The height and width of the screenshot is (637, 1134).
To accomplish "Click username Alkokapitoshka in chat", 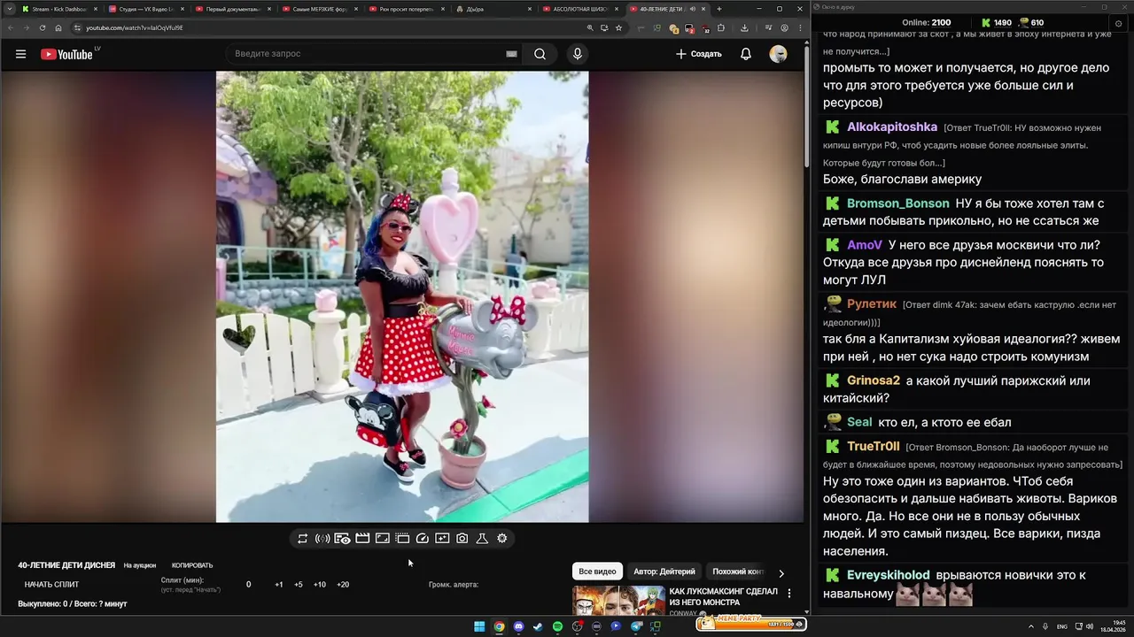I will (x=892, y=127).
